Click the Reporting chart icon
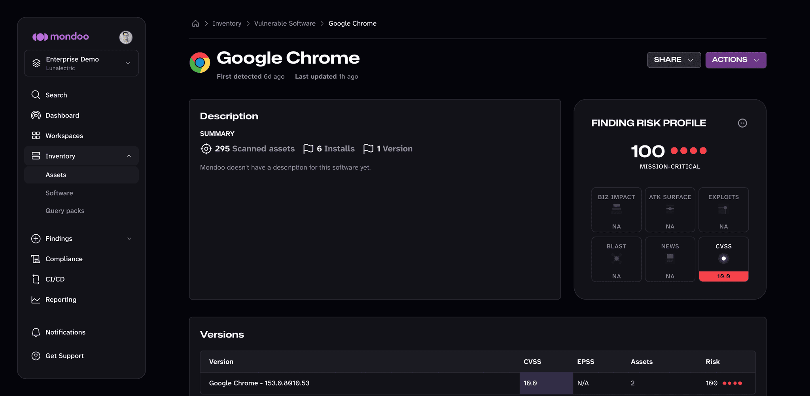The height and width of the screenshot is (396, 810). tap(36, 300)
